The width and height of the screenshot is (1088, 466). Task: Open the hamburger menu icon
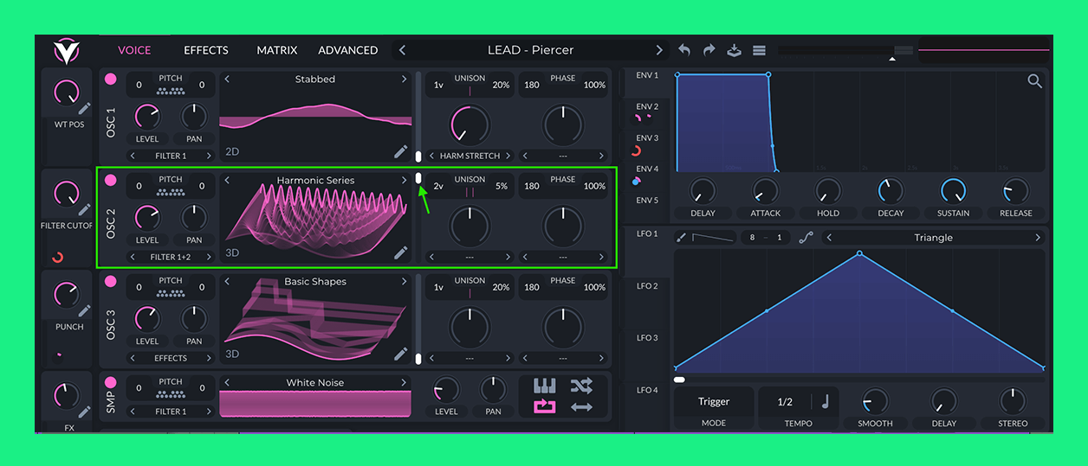pyautogui.click(x=759, y=50)
